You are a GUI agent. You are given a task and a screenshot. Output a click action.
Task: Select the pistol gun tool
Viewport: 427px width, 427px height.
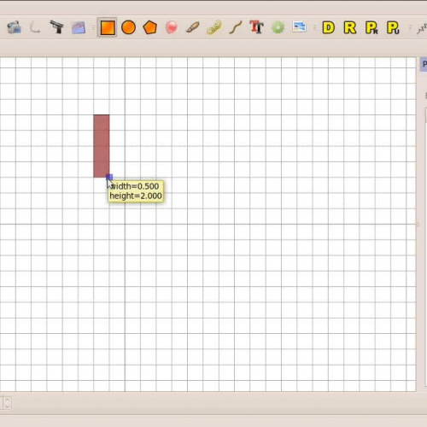point(56,27)
